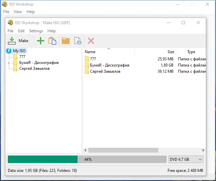
Task: Click the orange New folder icon
Action: click(x=66, y=41)
